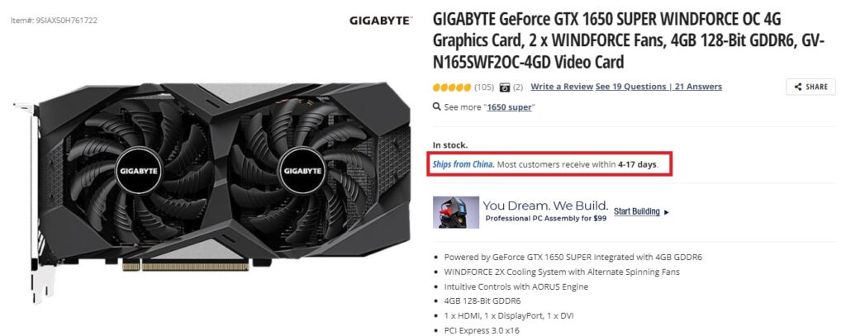Image resolution: width=846 pixels, height=336 pixels.
Task: Follow the "1650 super" search link
Action: point(509,107)
